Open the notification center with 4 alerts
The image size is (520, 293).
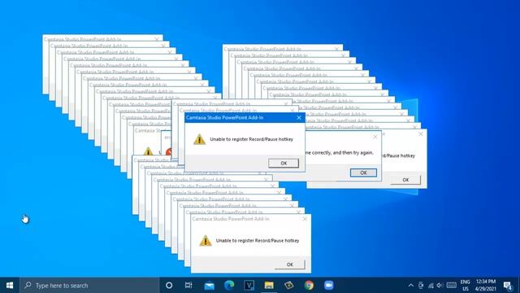[508, 286]
